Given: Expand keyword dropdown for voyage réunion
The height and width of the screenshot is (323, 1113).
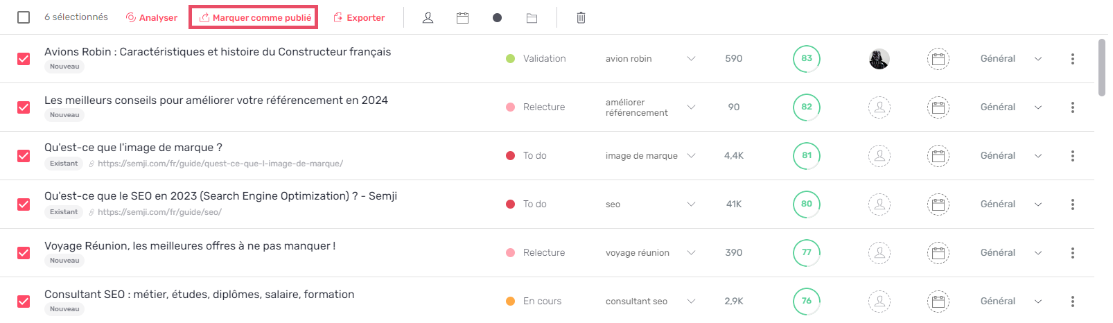Looking at the screenshot, I should click(x=691, y=253).
